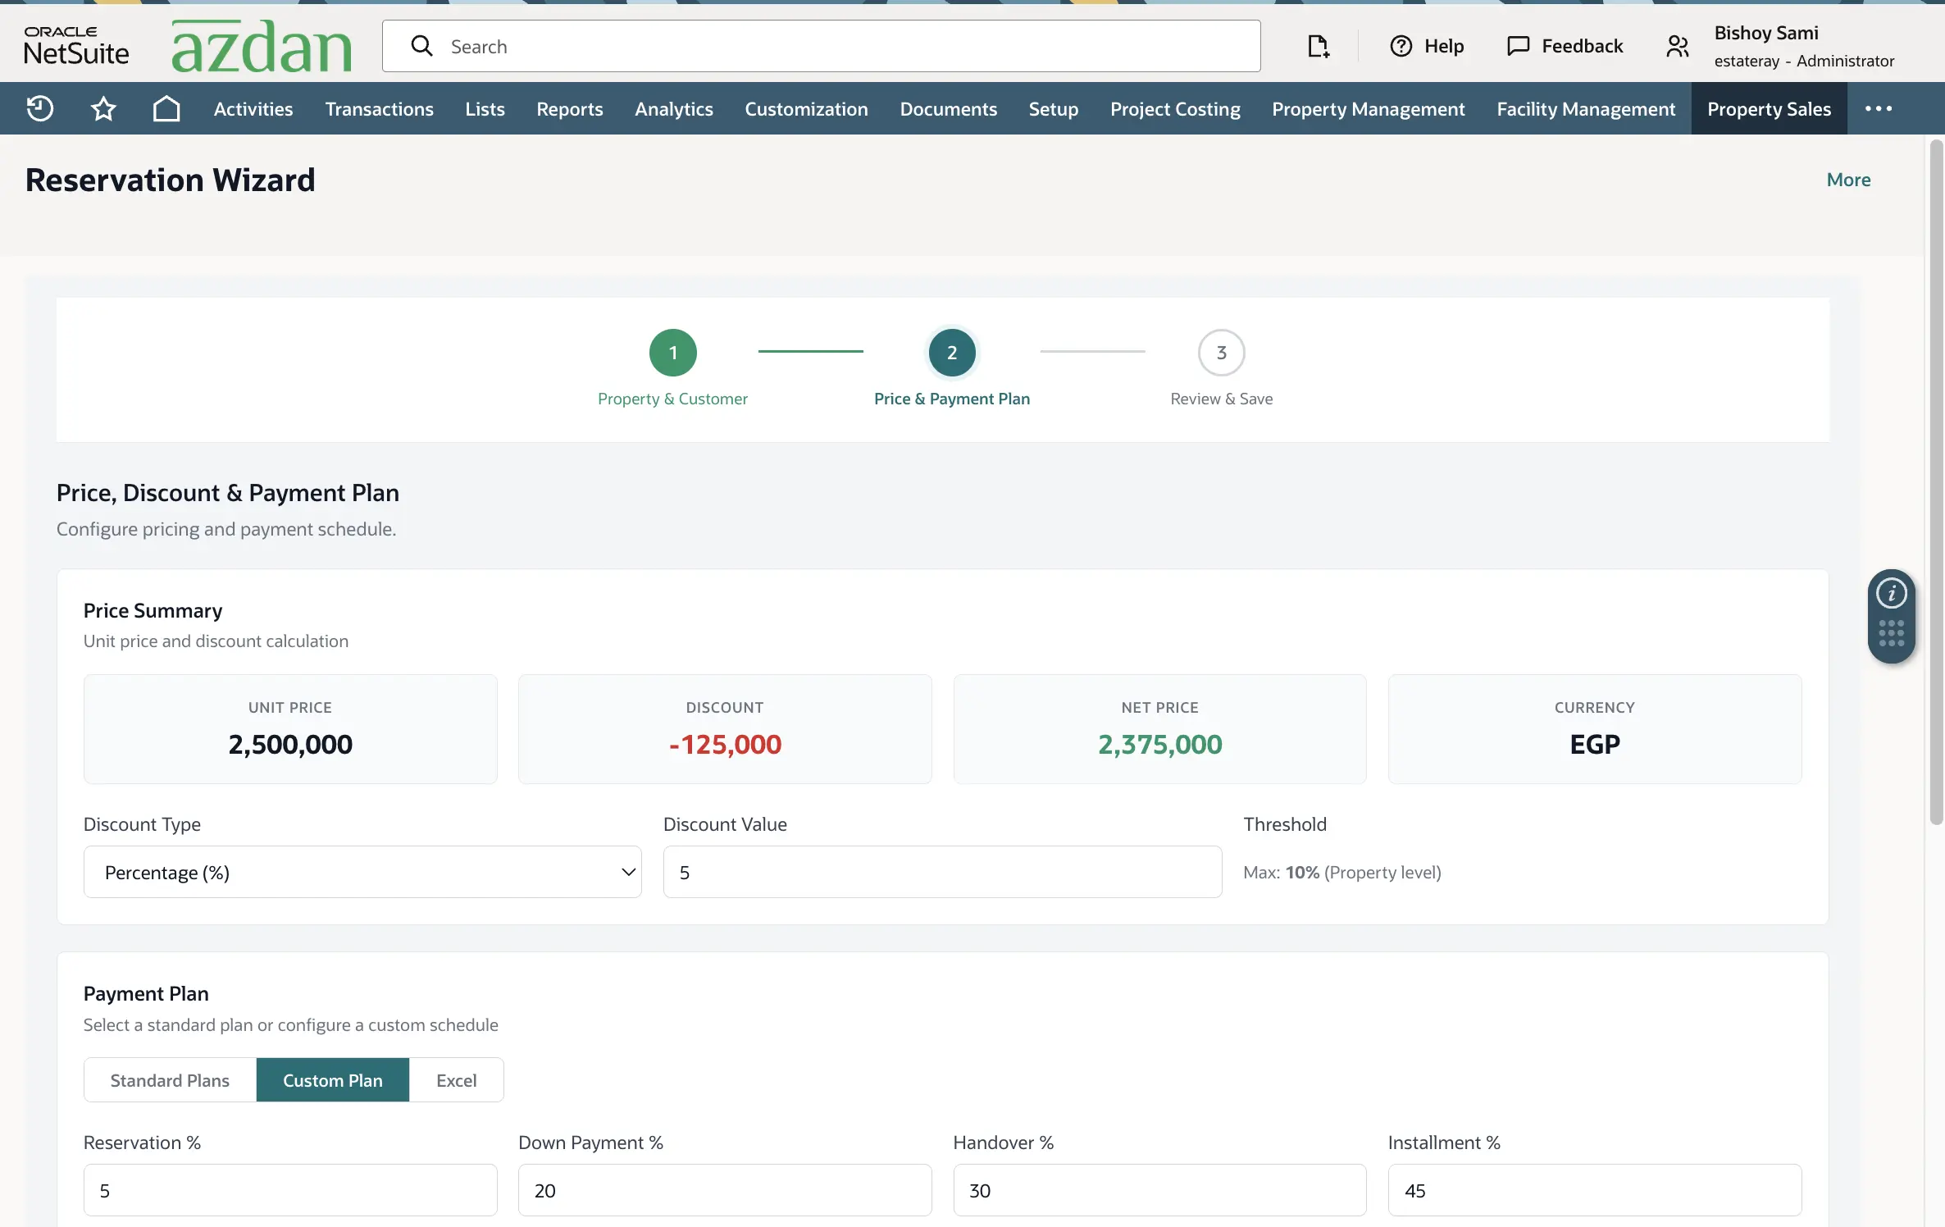The width and height of the screenshot is (1945, 1227).
Task: Open the Recent Records history icon
Action: pyautogui.click(x=39, y=108)
